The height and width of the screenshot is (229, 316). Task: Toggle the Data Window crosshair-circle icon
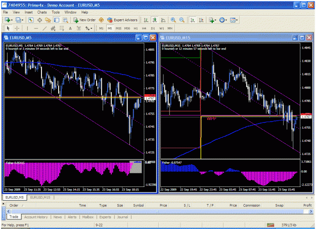pyautogui.click(x=39, y=20)
